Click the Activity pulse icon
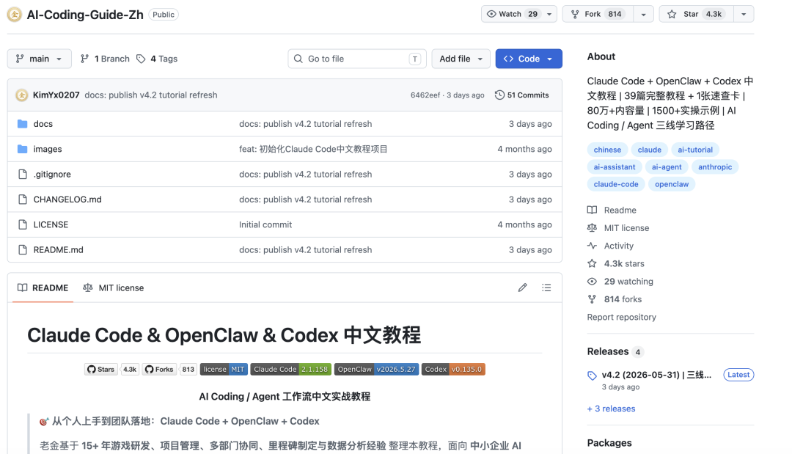Viewport: 792px width, 454px height. 592,246
